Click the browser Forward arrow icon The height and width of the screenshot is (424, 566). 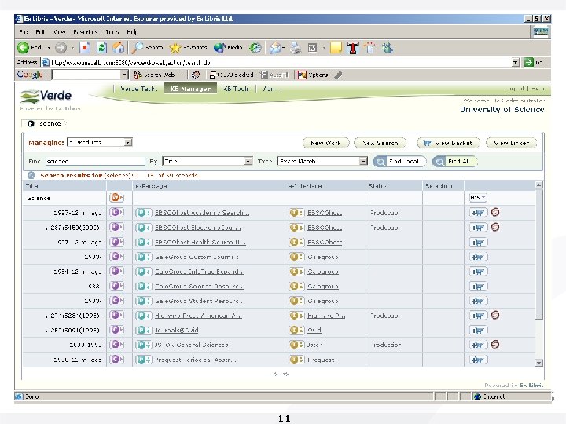(x=61, y=47)
